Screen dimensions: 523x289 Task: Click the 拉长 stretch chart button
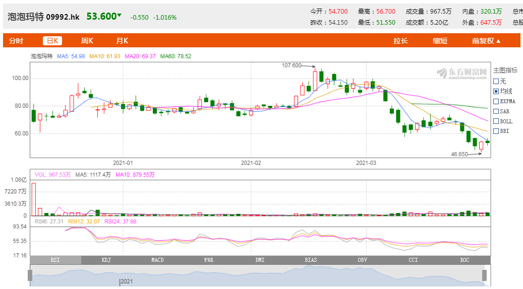[x=400, y=41]
